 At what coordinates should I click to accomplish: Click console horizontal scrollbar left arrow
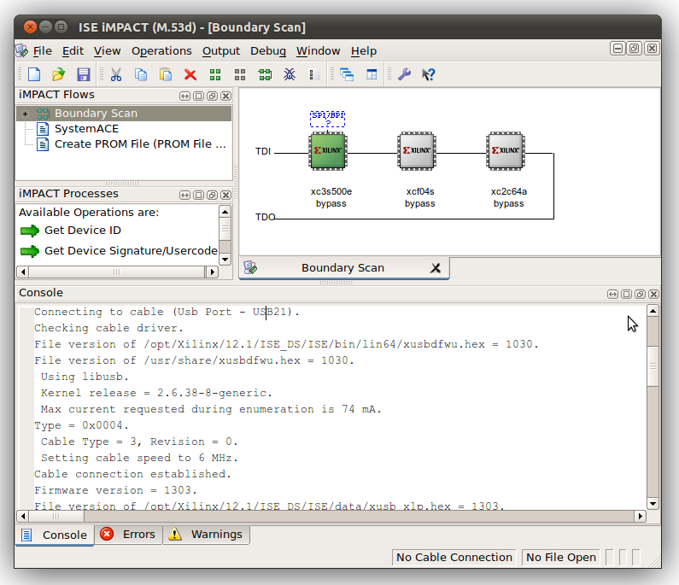[x=22, y=516]
